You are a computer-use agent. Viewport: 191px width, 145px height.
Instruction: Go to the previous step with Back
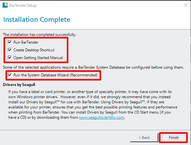(x=144, y=138)
